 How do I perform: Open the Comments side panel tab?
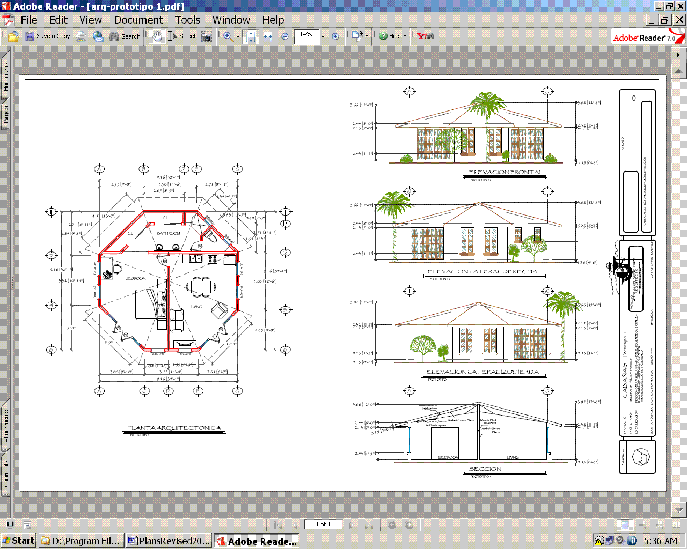tap(6, 473)
